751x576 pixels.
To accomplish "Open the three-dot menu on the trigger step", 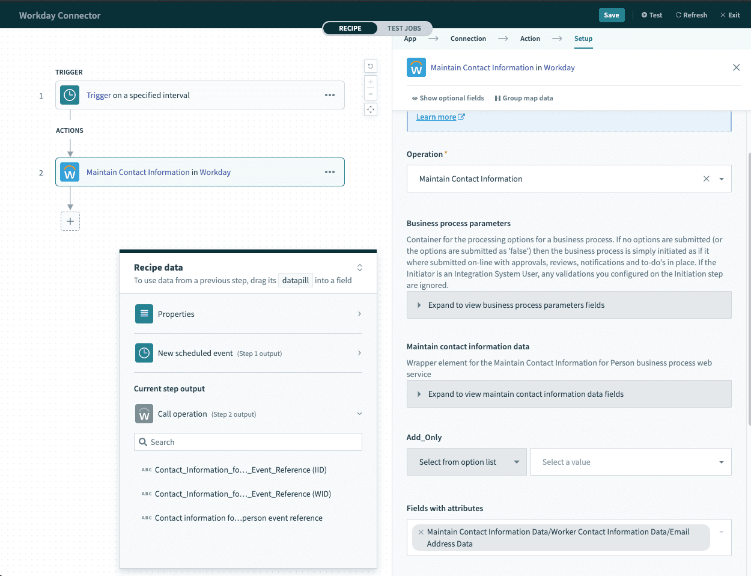I will (330, 95).
